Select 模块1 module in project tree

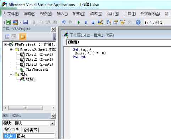click(x=31, y=79)
